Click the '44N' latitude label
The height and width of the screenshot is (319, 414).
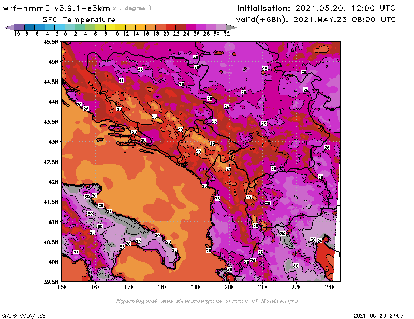click(x=53, y=102)
